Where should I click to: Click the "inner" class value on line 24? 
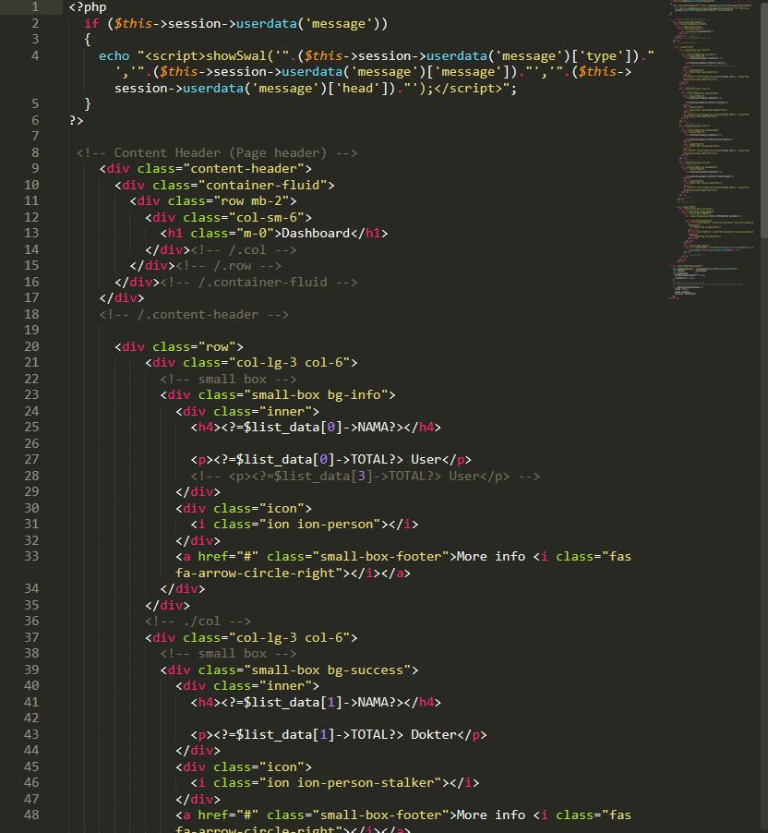[285, 411]
